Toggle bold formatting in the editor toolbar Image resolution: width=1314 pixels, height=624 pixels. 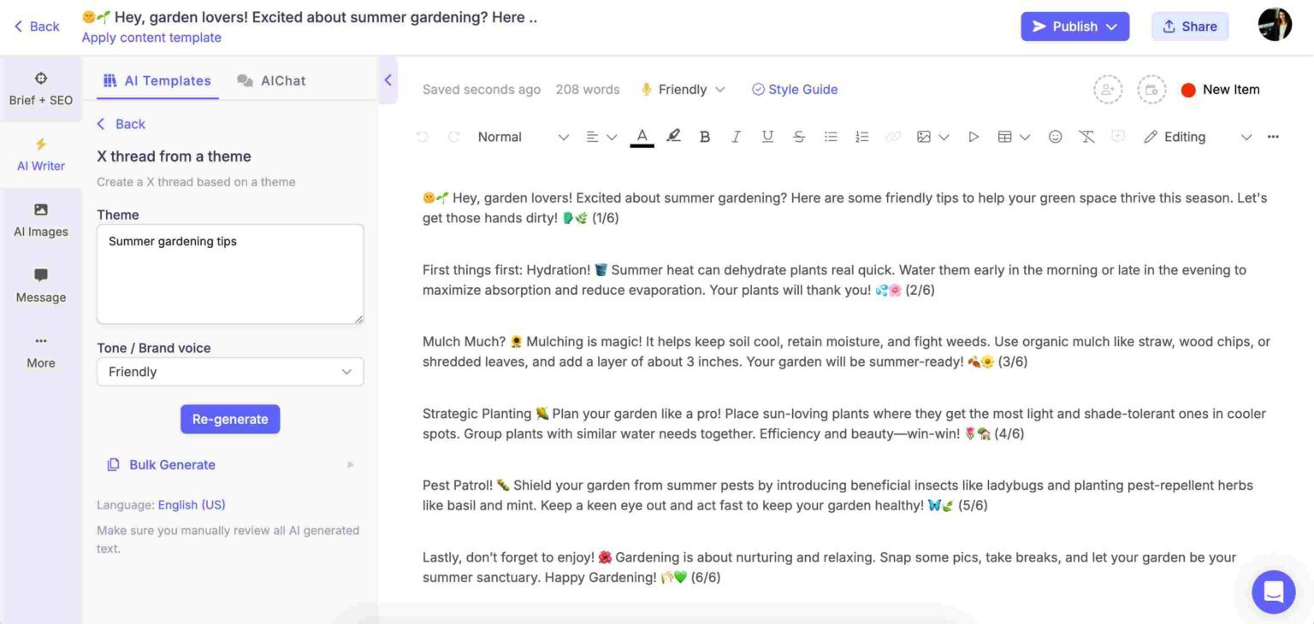(704, 136)
